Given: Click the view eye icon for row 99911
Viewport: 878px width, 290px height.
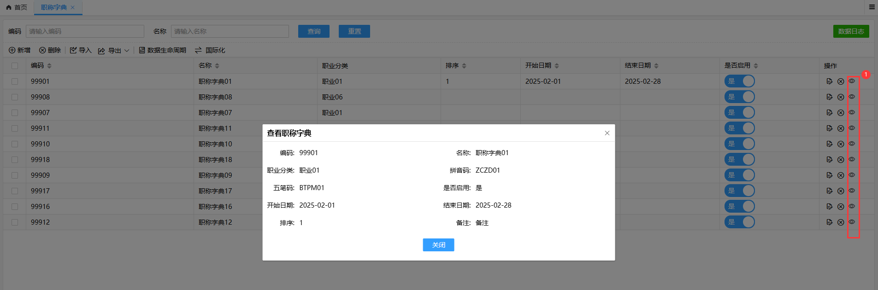Looking at the screenshot, I should coord(852,128).
